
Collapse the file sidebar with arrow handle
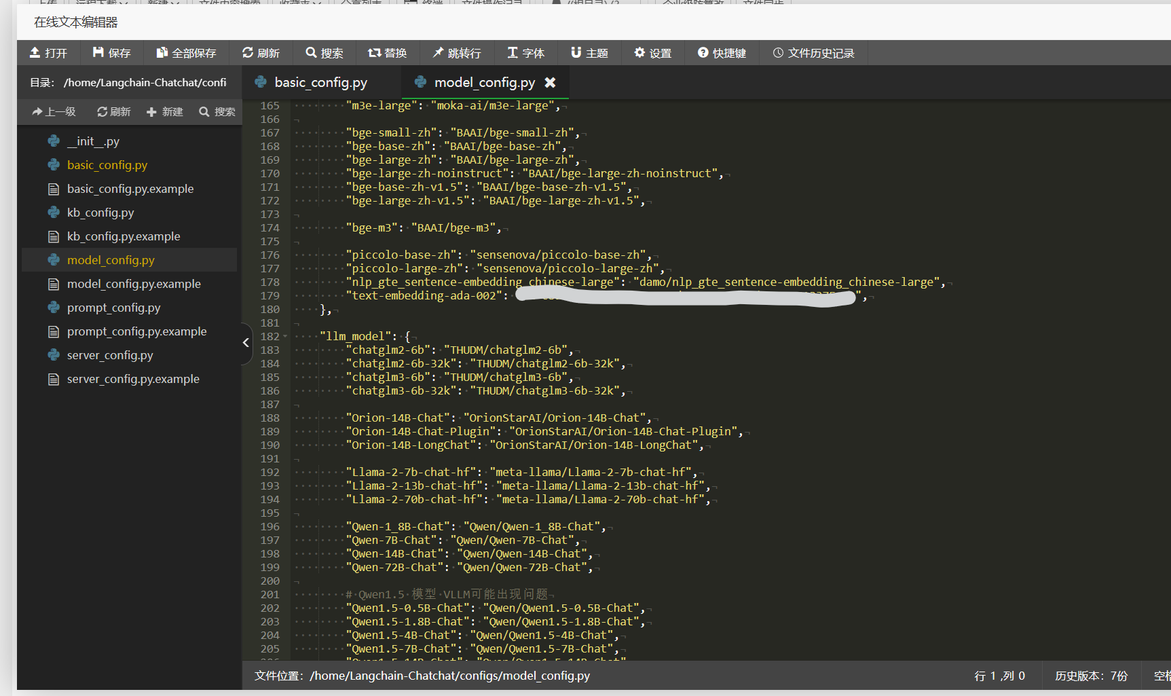tap(246, 343)
